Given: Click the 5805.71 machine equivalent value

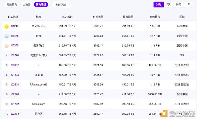Looking at the screenshot, I should click(x=98, y=26).
